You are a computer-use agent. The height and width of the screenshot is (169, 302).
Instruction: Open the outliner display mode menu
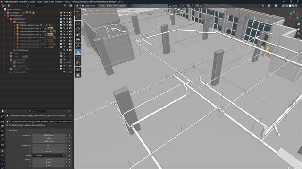[x=9, y=6]
